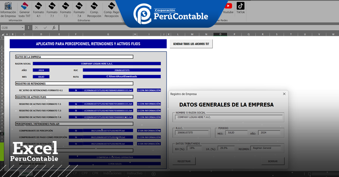This screenshot has height=177, width=339.
Task: Close the Registro de Empresa dialog
Action: point(284,94)
